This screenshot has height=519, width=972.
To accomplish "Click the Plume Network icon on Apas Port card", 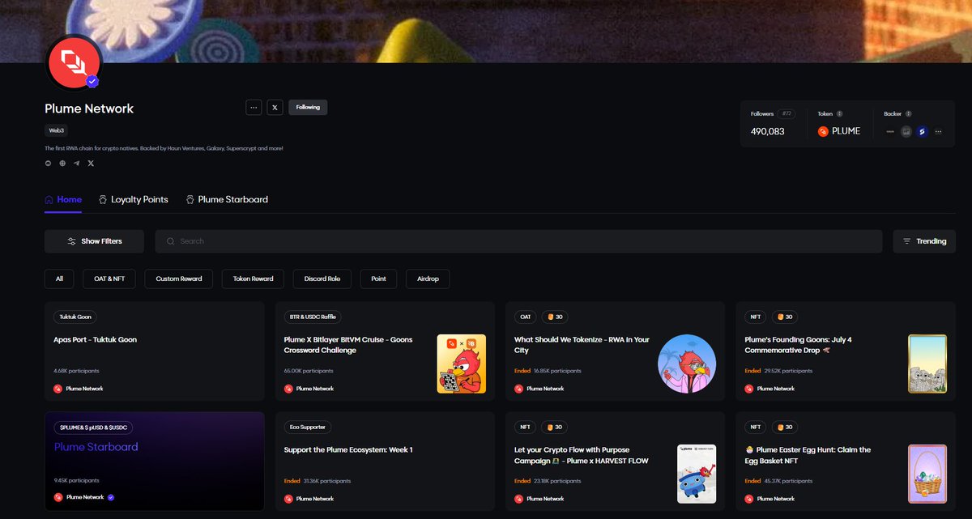I will pos(58,389).
